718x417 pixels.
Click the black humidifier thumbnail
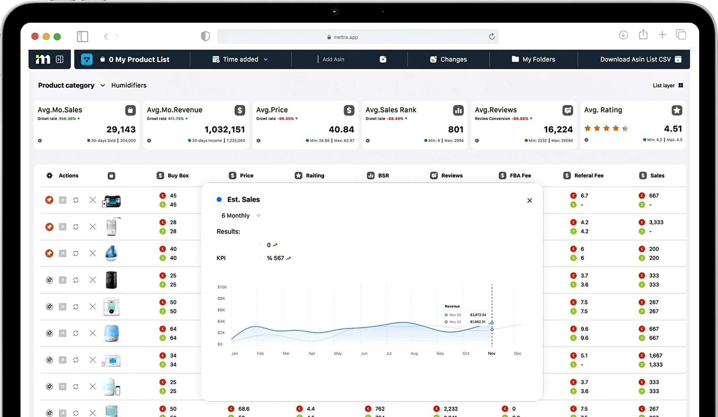coord(112,280)
